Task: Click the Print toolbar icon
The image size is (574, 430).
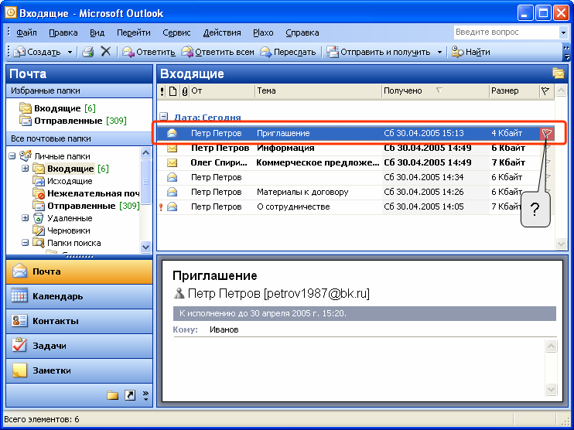Action: (88, 52)
